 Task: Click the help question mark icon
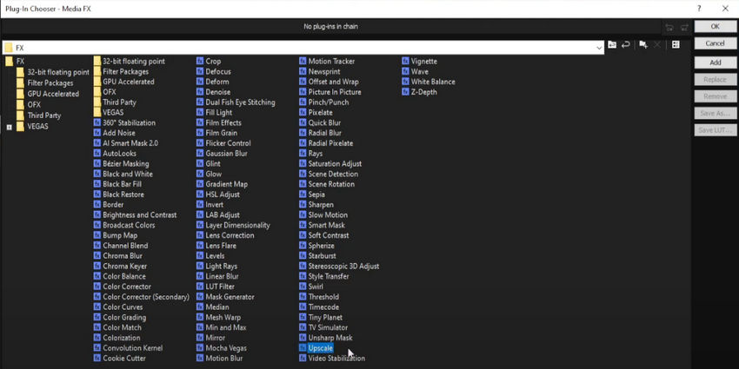(x=699, y=8)
